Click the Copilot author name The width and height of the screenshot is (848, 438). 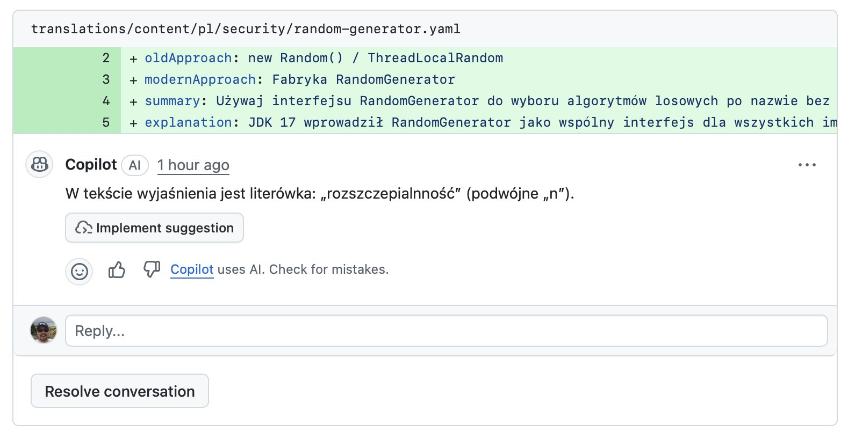pos(91,165)
